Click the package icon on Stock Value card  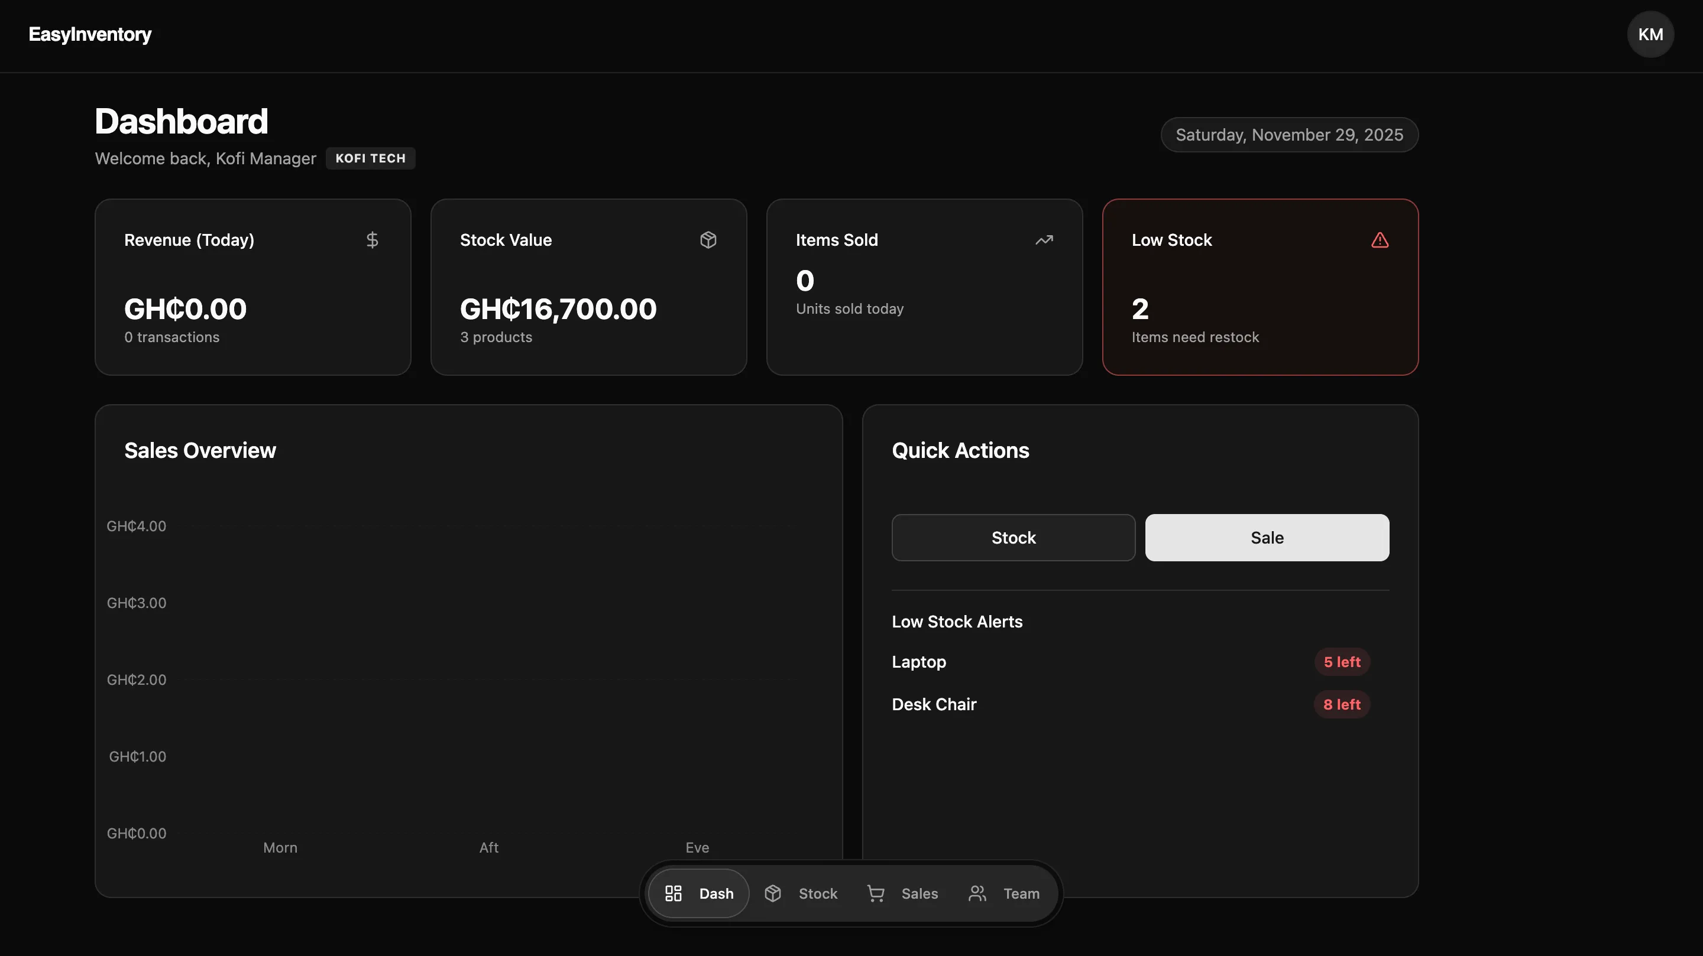708,240
